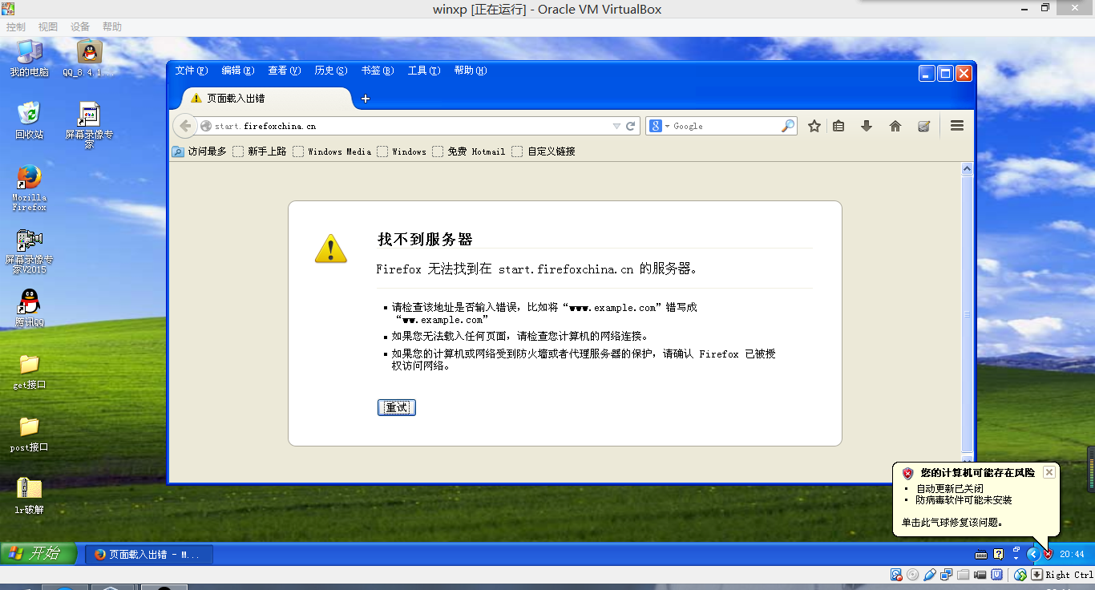Click VirtualBox mouse integration status icon
The width and height of the screenshot is (1095, 590).
[x=1020, y=575]
